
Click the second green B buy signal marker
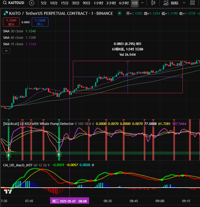coord(59,154)
